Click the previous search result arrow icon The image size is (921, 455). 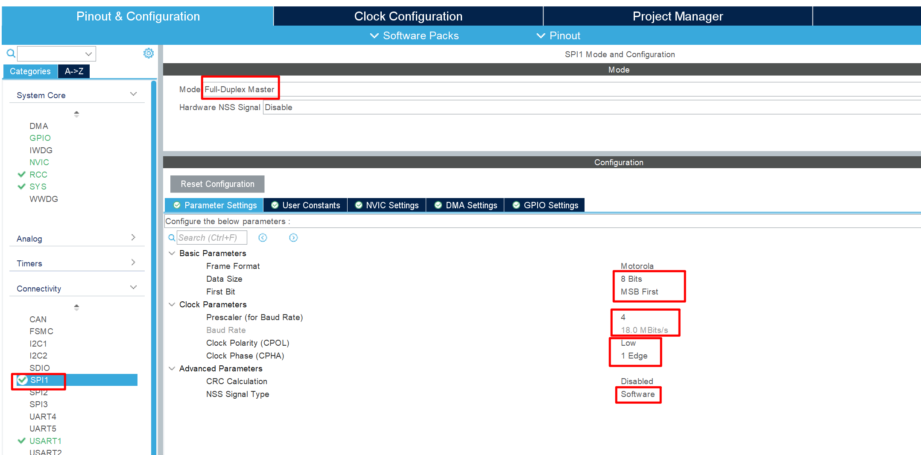[263, 238]
